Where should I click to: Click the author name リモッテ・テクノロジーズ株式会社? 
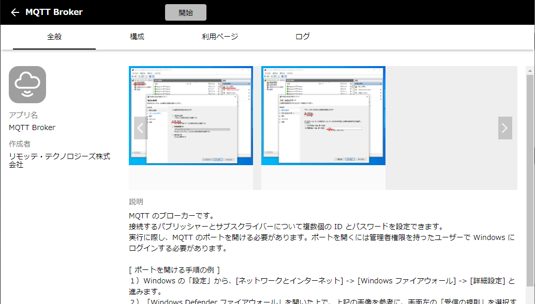60,161
